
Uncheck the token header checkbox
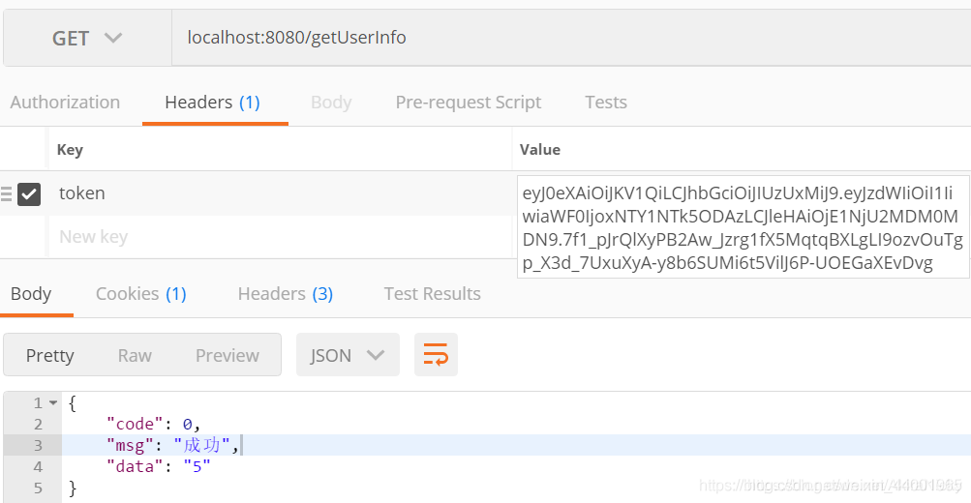tap(29, 194)
